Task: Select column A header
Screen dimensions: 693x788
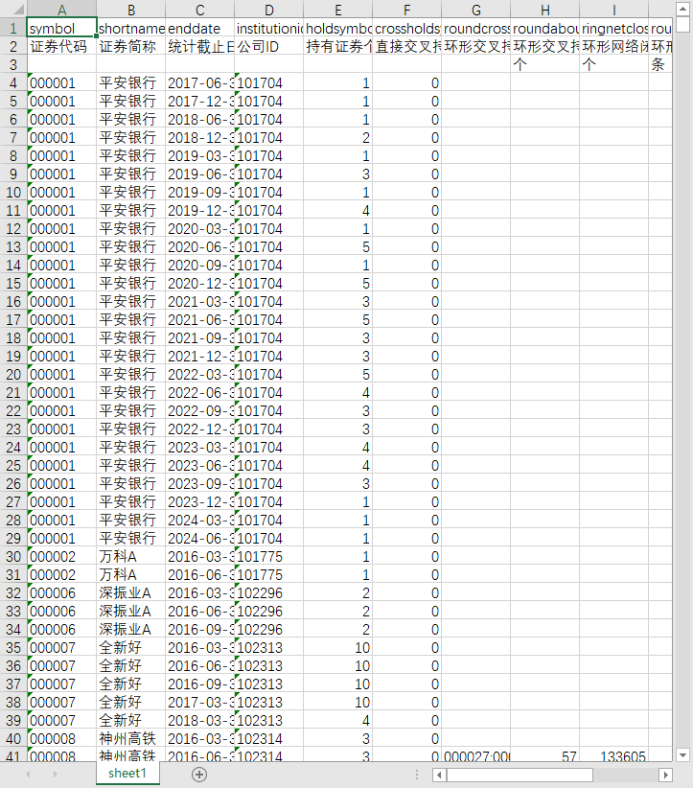Action: coord(61,10)
